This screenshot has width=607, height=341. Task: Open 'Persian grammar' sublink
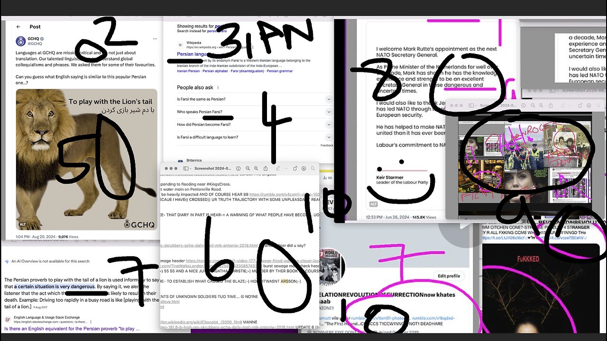point(280,71)
